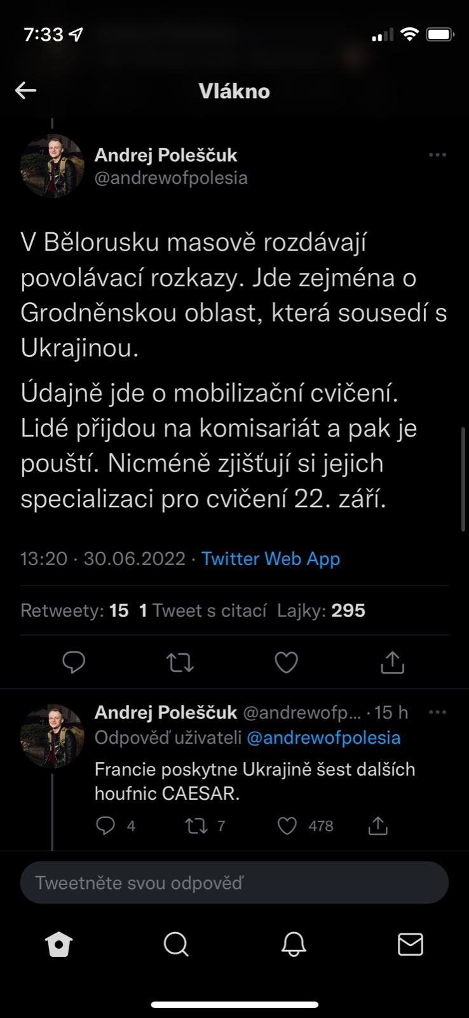
Task: Tap the @andrewofpolesia mention link
Action: coord(323,738)
